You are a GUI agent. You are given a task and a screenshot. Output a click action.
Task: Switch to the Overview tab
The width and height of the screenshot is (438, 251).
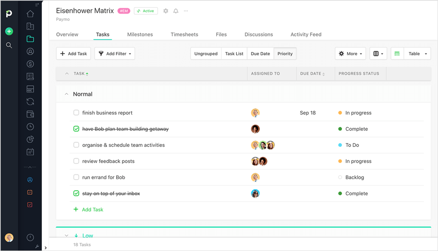[x=67, y=34]
